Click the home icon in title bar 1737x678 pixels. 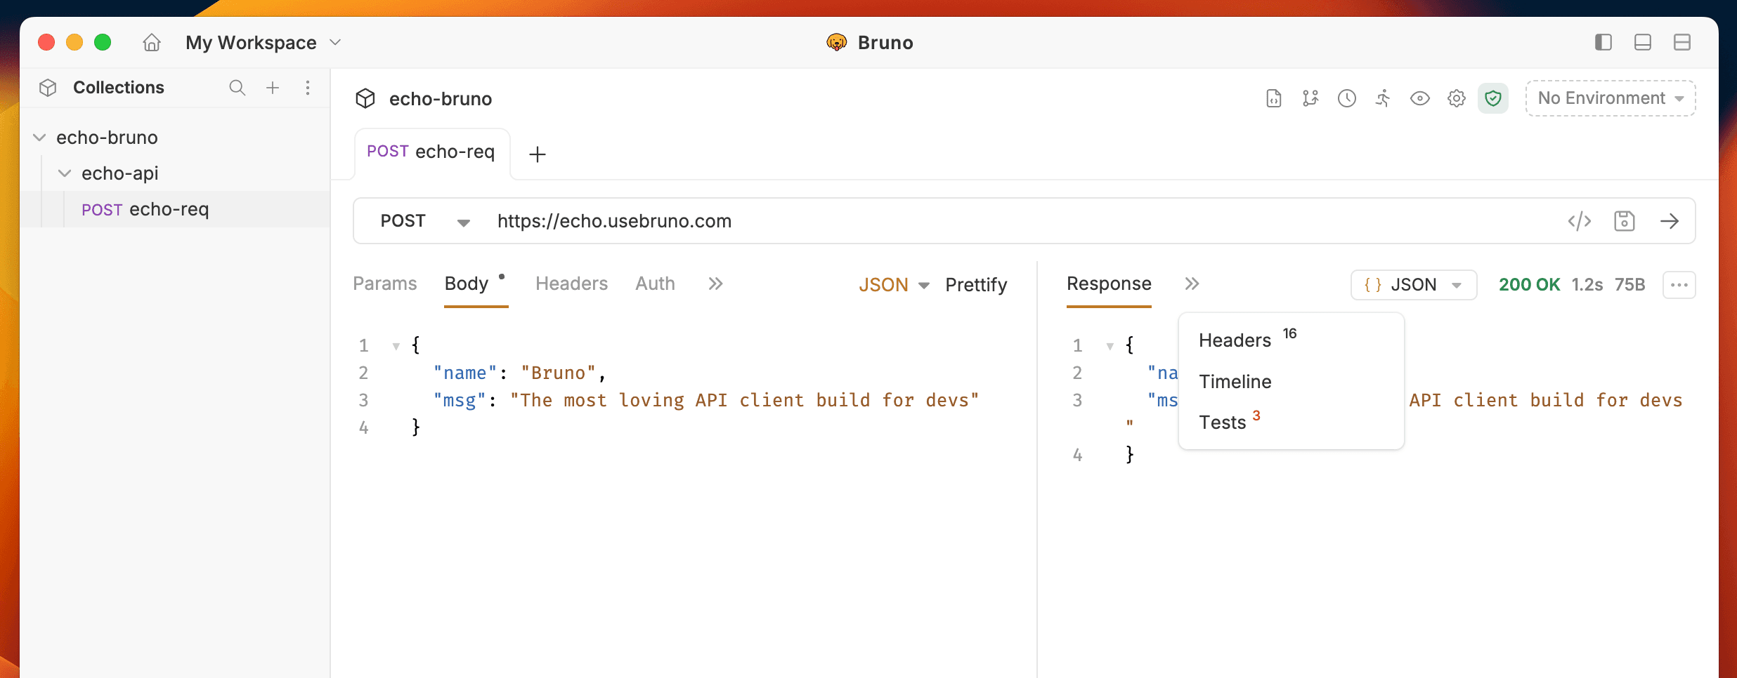pyautogui.click(x=152, y=43)
